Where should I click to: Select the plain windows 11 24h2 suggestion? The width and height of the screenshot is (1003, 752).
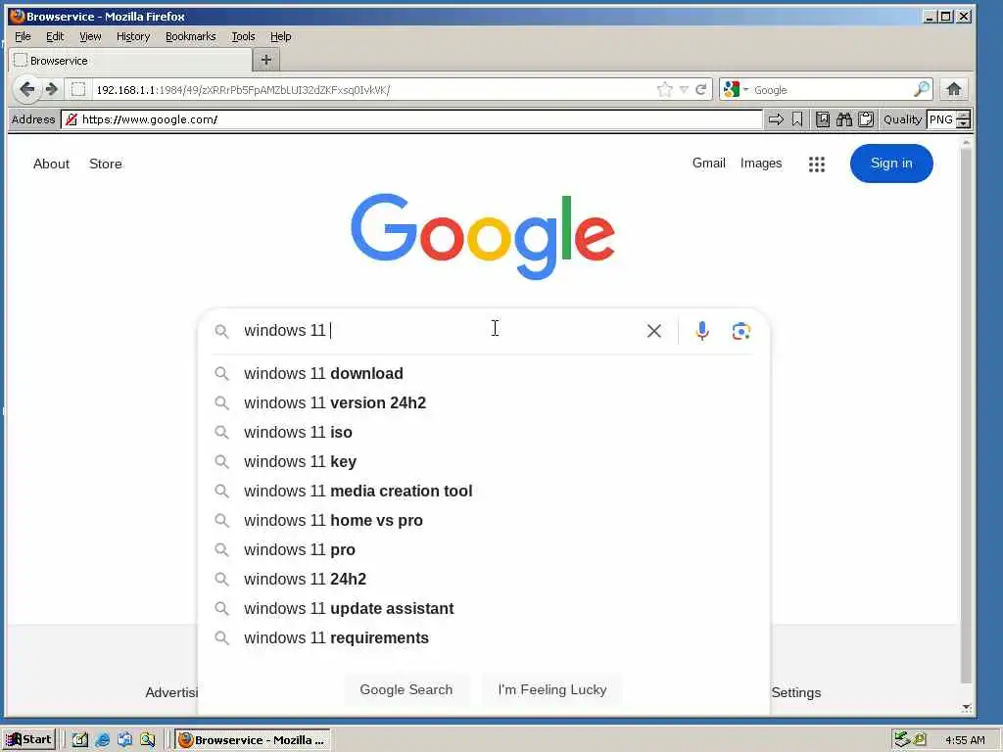pos(484,580)
